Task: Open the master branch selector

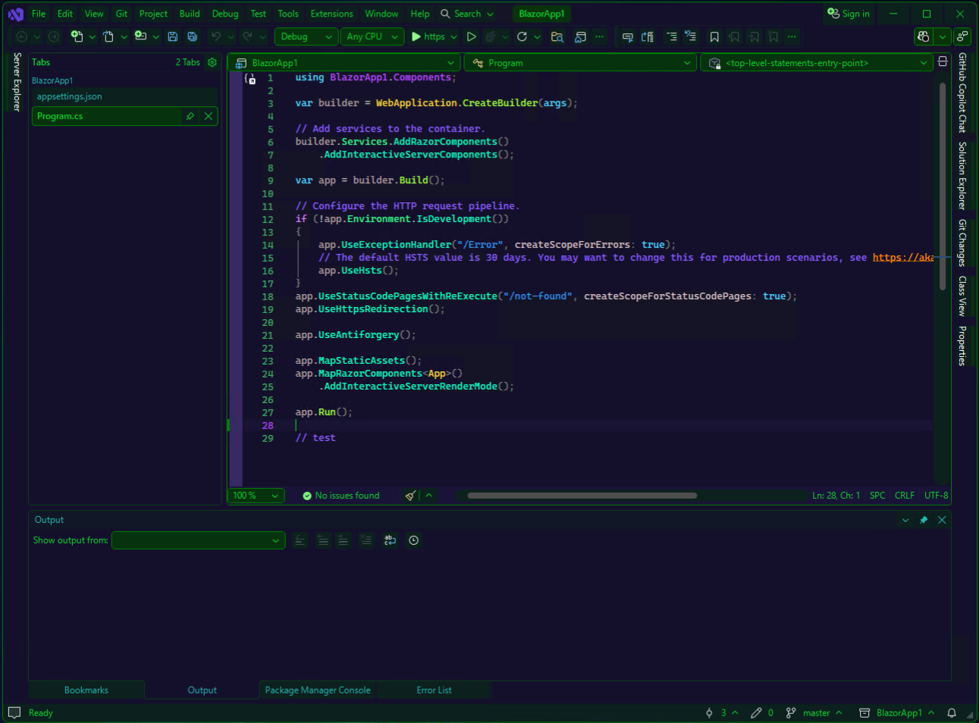Action: pos(814,713)
